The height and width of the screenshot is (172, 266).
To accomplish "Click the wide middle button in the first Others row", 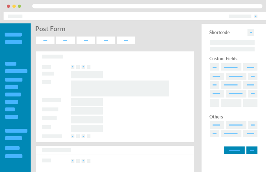I will (x=236, y=125).
